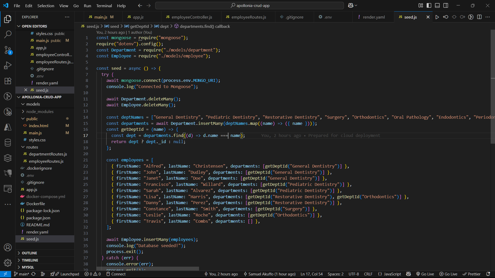495x278 pixels.
Task: Click the horizontal editor scrollbar
Action: pyautogui.click(x=148, y=268)
